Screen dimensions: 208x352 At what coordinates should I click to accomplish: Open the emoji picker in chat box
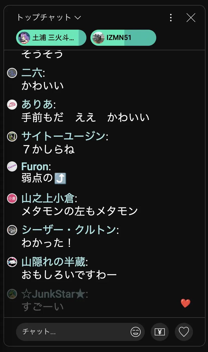(136, 332)
